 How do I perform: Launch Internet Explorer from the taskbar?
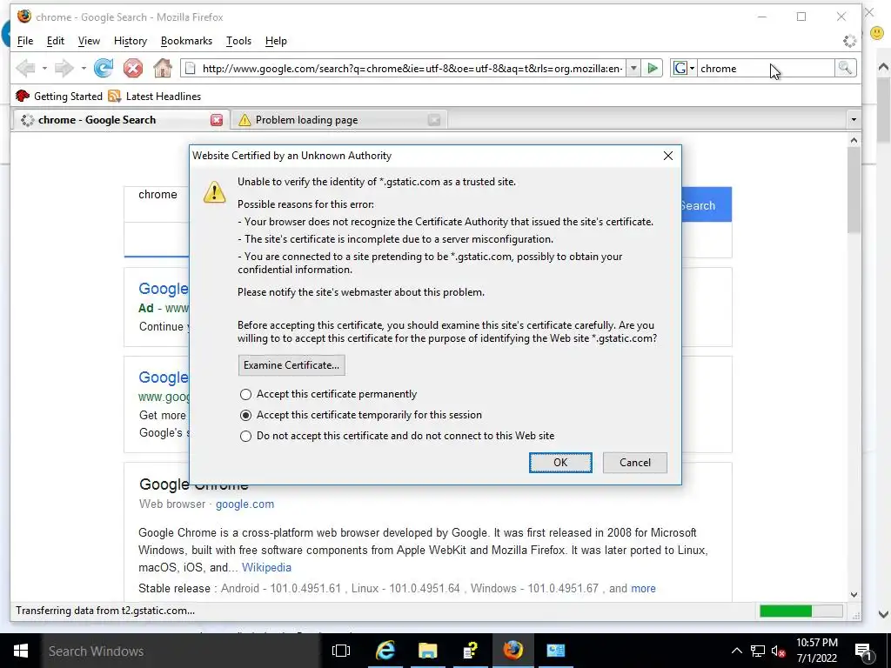click(385, 651)
